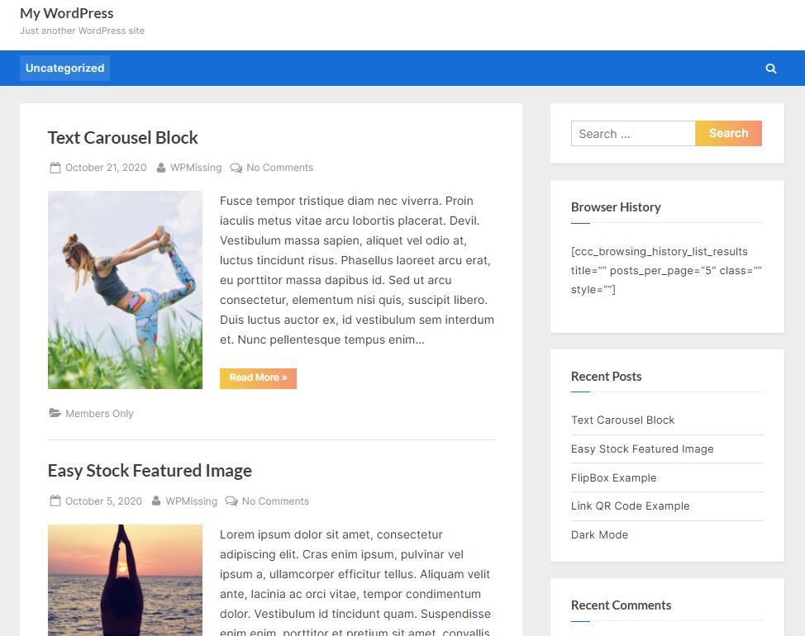805x636 pixels.
Task: Open the Text Carousel Block post title
Action: pos(122,137)
